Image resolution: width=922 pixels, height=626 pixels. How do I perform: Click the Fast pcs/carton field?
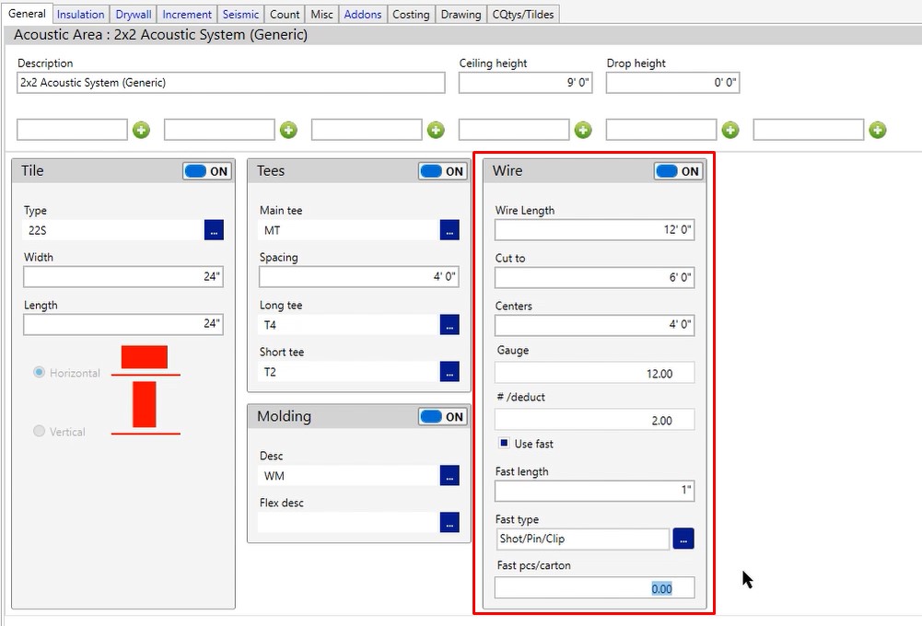[594, 588]
